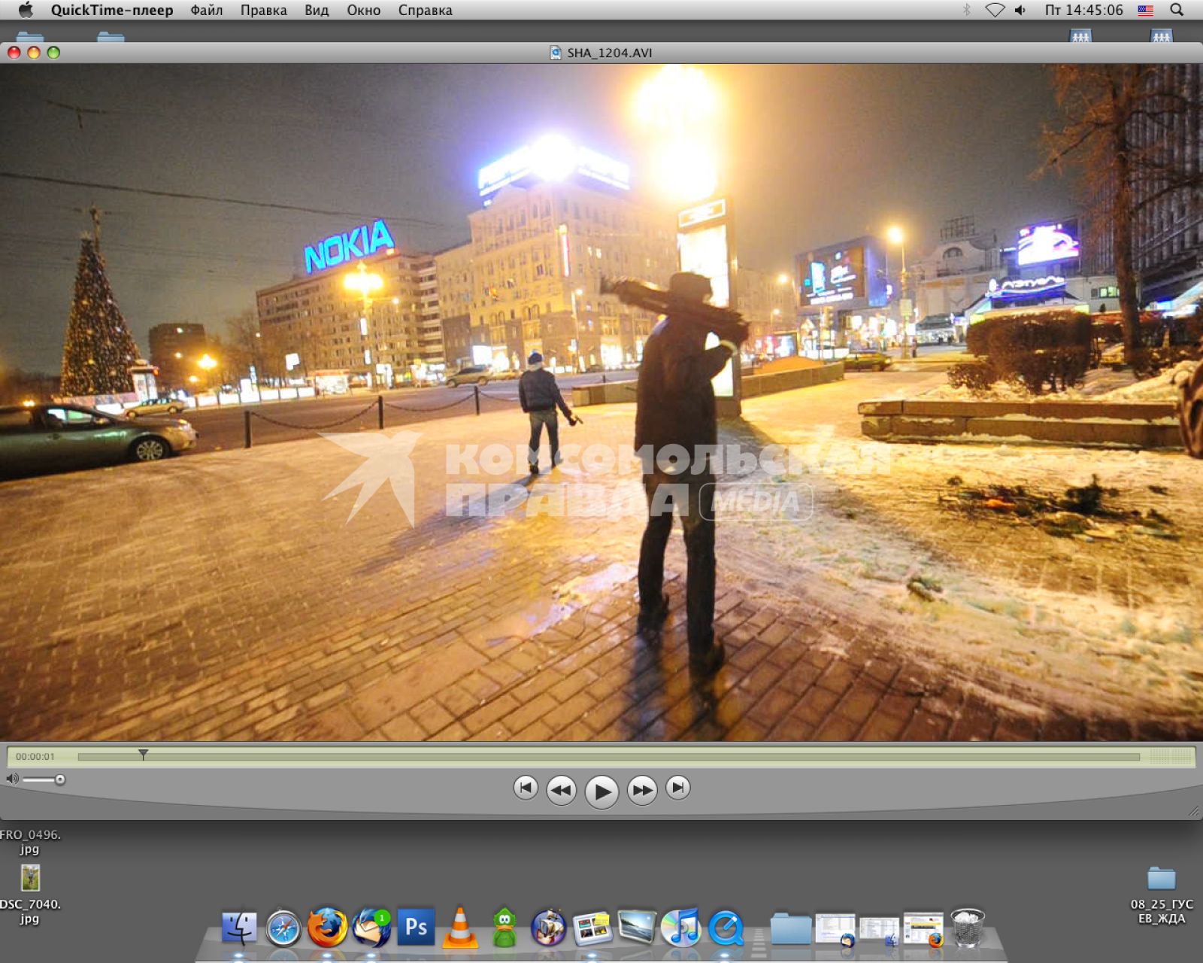This screenshot has height=963, width=1203.
Task: Open the Trash in the Dock
Action: pos(968,928)
